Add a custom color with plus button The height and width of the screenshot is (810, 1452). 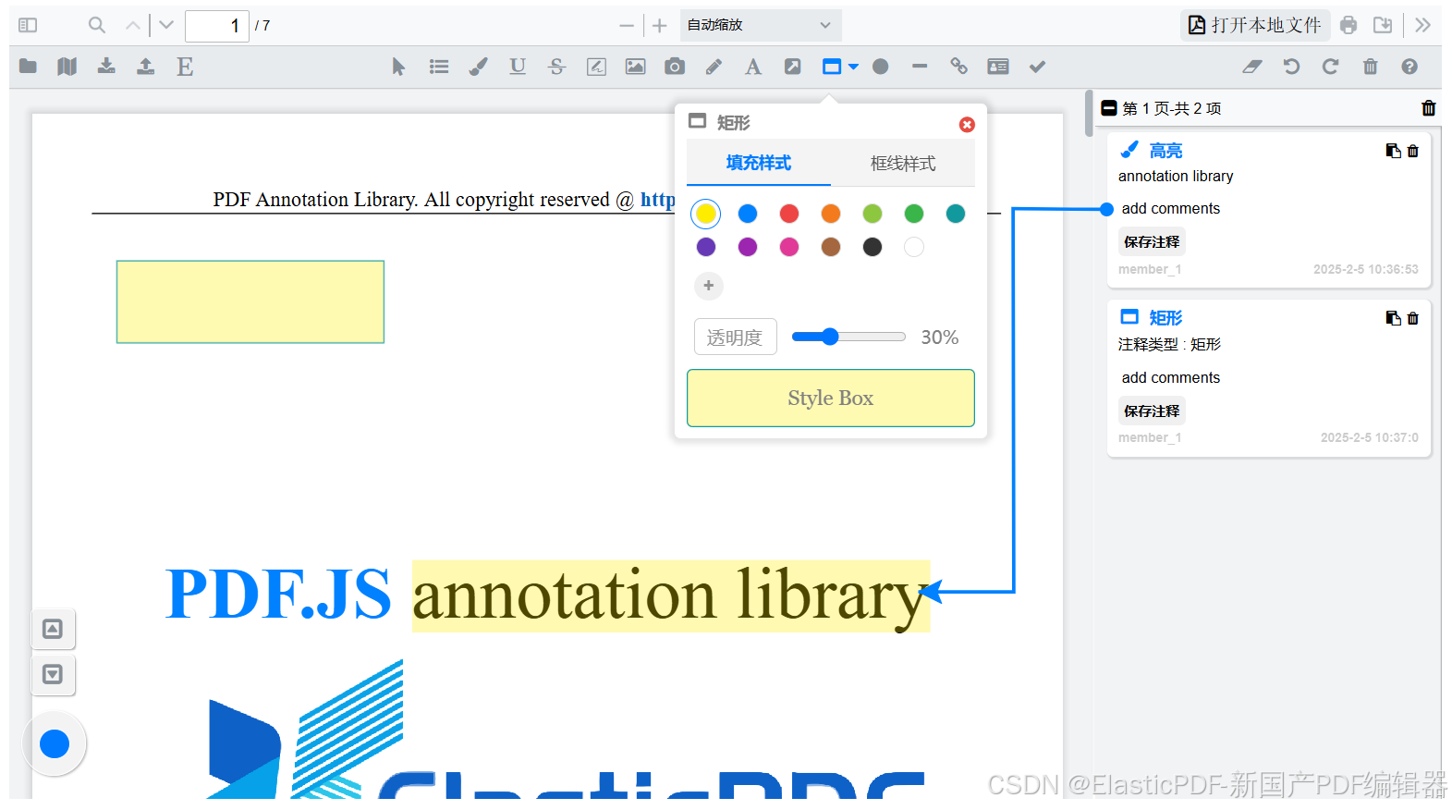tap(709, 286)
